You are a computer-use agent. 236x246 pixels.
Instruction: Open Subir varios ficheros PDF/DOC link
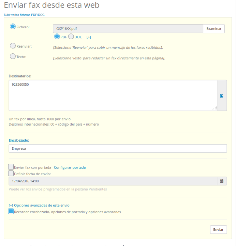point(24,15)
